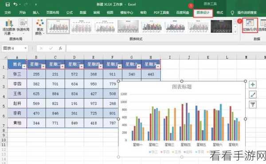Click into the formula bar input
The width and height of the screenshot is (266, 164).
(166, 48)
